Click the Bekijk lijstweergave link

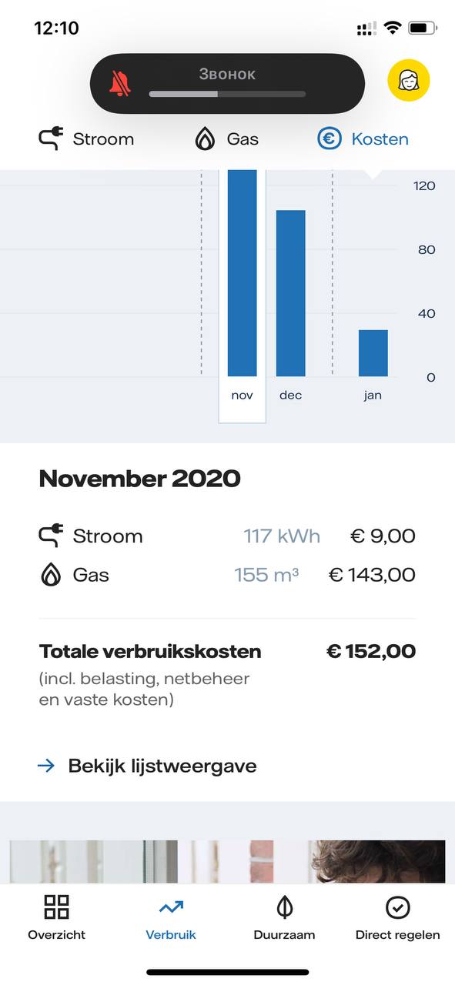click(x=162, y=766)
